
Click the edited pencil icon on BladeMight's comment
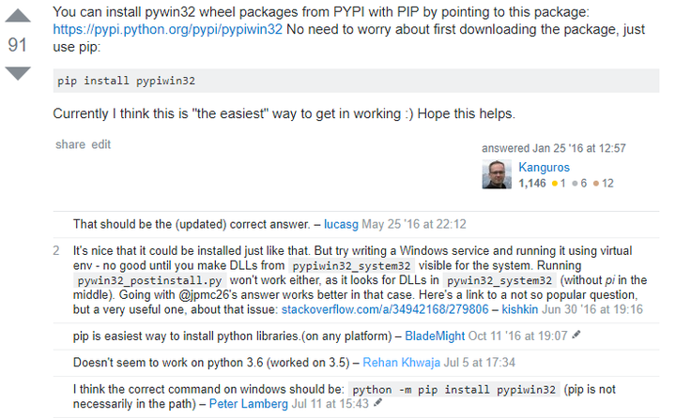(576, 335)
